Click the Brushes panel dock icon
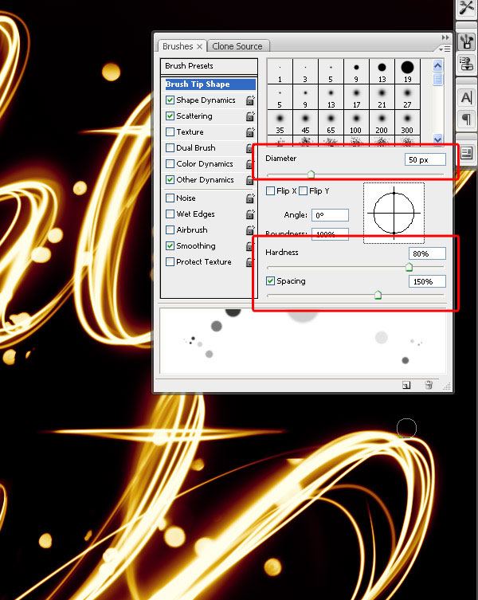 (x=467, y=40)
